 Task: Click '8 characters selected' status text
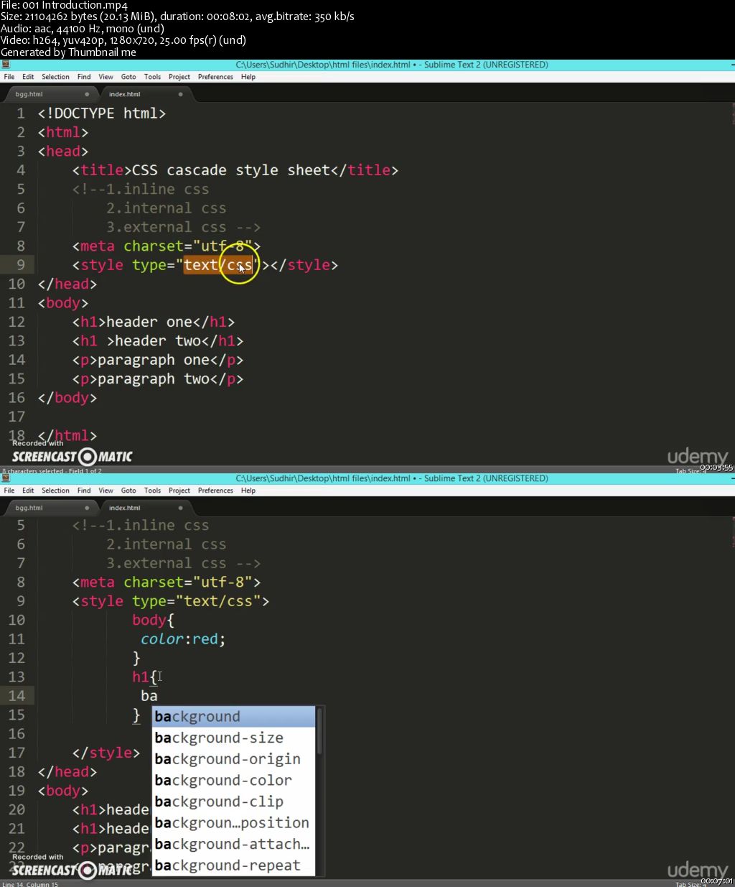(x=52, y=471)
